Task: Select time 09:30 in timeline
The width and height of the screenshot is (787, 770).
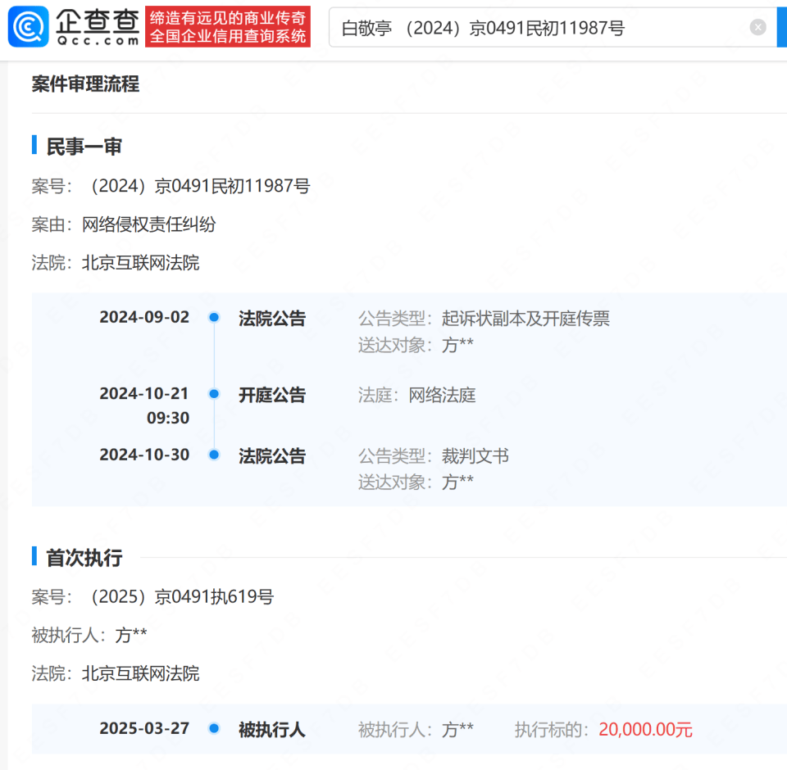Action: [168, 418]
